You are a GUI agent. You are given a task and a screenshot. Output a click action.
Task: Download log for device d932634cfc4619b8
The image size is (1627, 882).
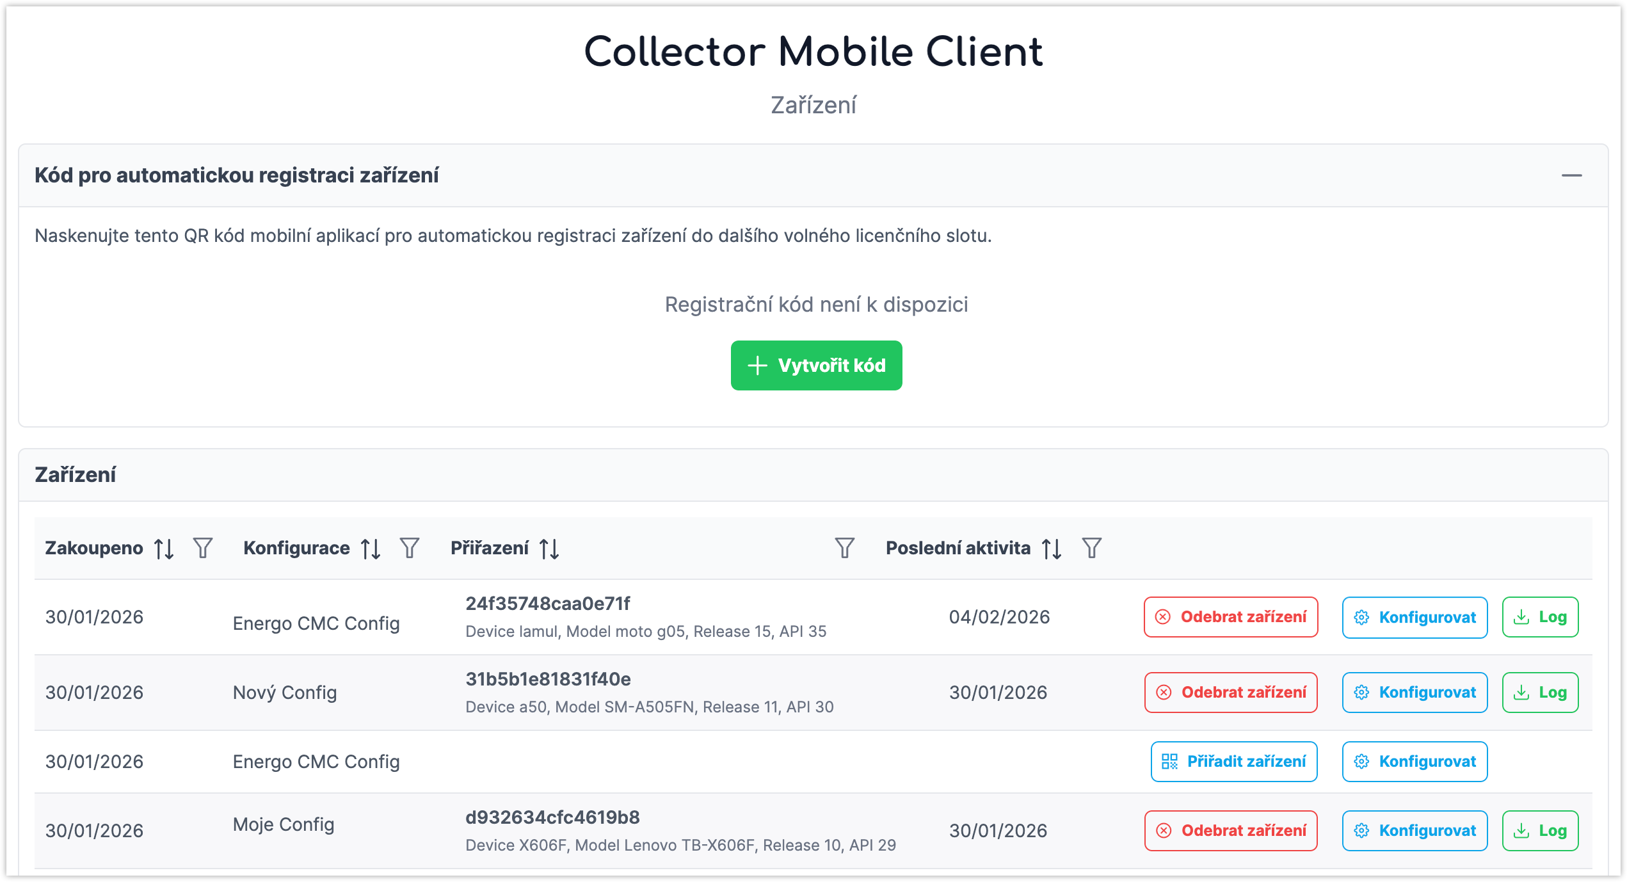[1540, 831]
